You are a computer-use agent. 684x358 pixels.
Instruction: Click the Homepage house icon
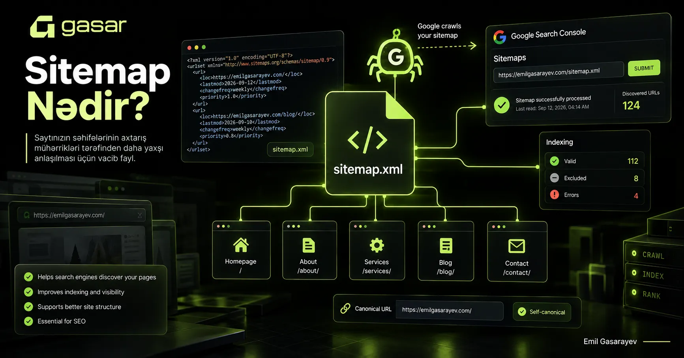[241, 245]
